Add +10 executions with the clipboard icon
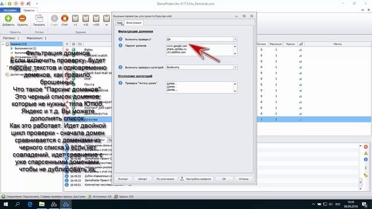 (x=85, y=19)
